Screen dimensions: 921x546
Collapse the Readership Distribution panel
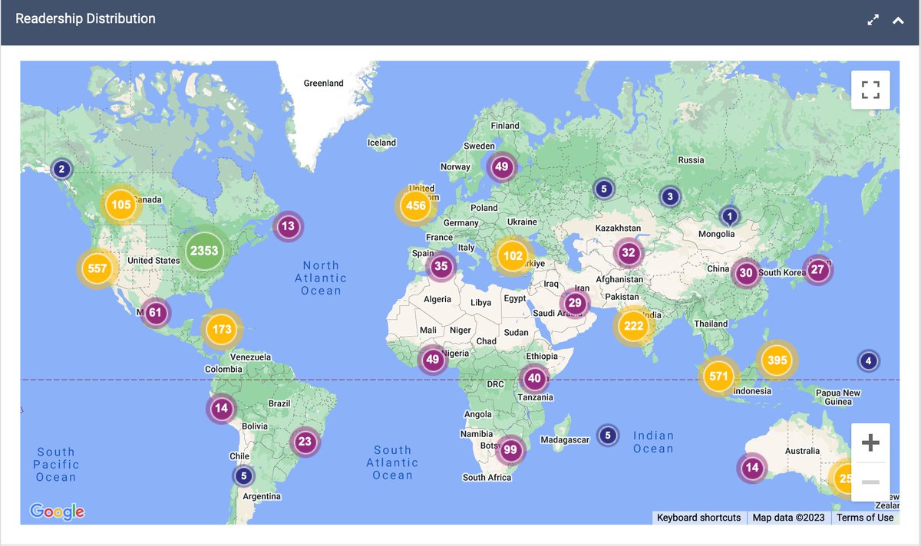898,21
